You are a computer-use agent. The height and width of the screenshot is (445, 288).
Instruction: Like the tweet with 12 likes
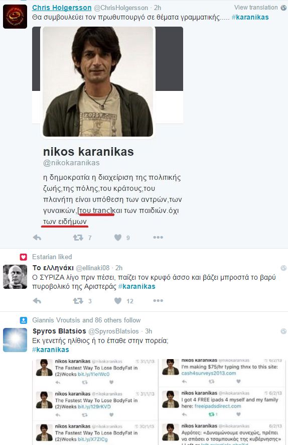pos(118,301)
